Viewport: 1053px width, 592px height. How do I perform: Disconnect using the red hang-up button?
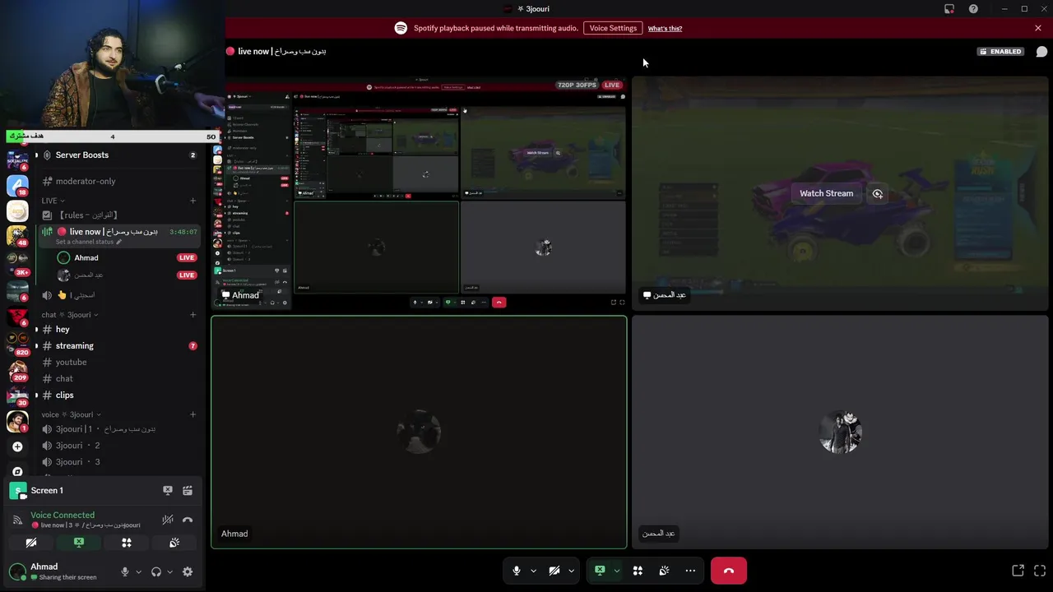[x=729, y=571]
